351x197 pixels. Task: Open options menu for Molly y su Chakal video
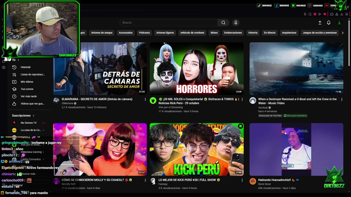click(x=145, y=180)
